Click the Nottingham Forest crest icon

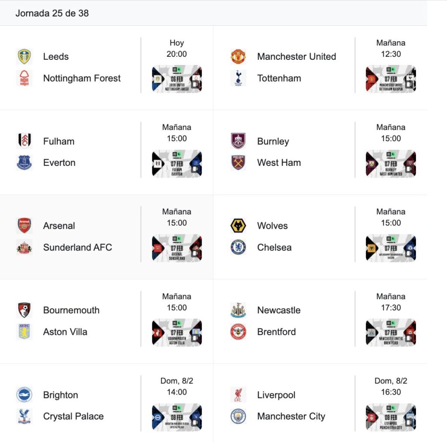(x=24, y=78)
